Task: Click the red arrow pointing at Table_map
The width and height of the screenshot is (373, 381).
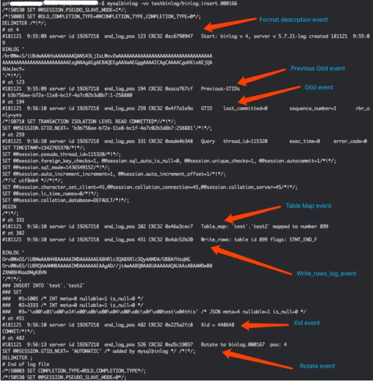Action: (253, 214)
